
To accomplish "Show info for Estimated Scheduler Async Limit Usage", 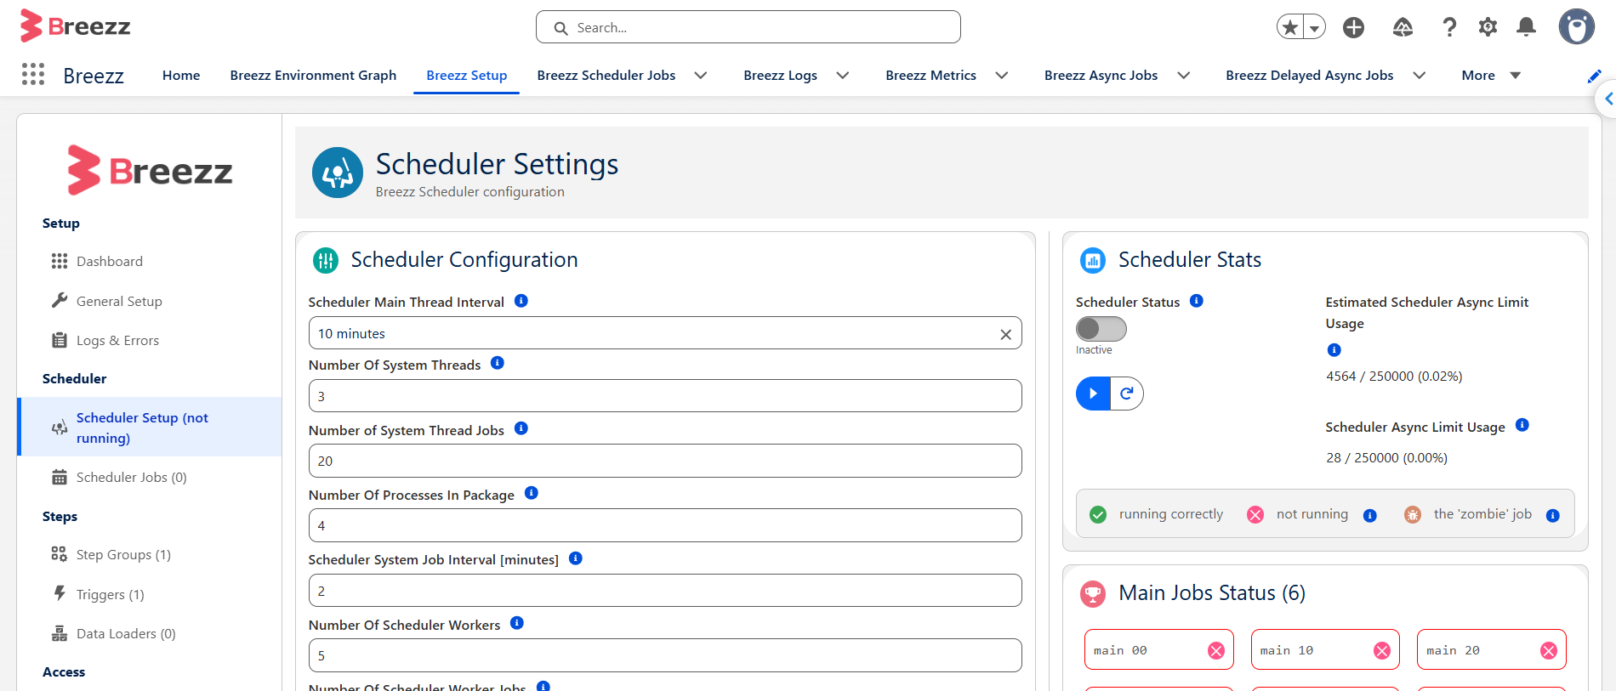I will click(x=1334, y=350).
